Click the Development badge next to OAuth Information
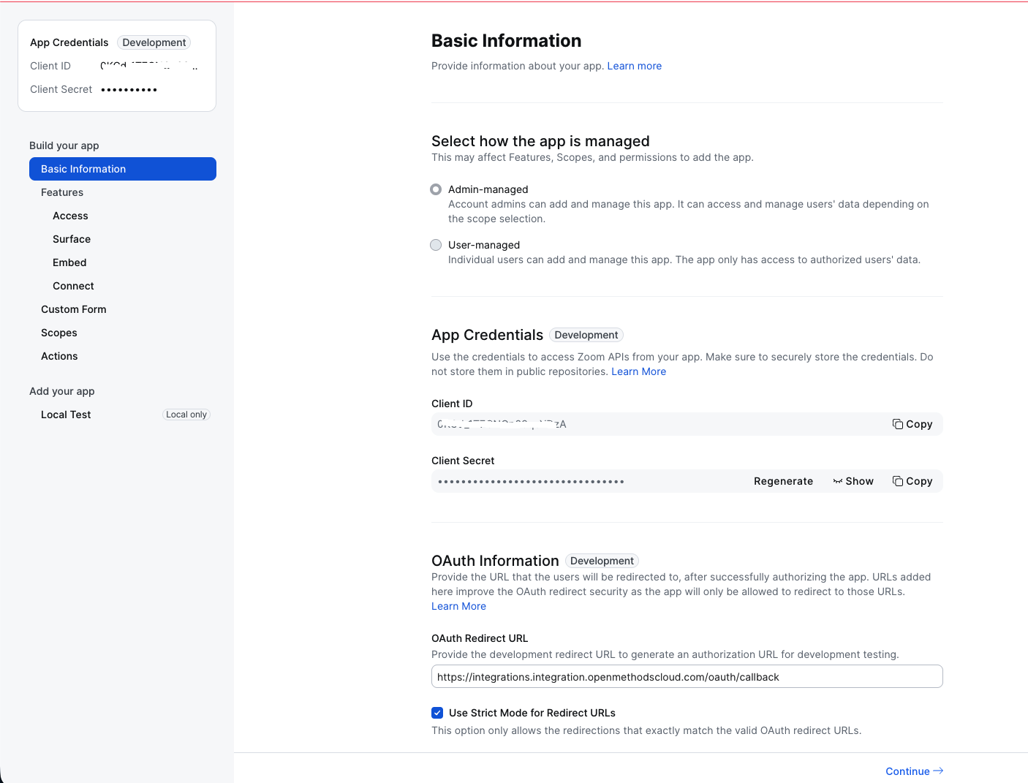This screenshot has height=783, width=1028. 602,561
